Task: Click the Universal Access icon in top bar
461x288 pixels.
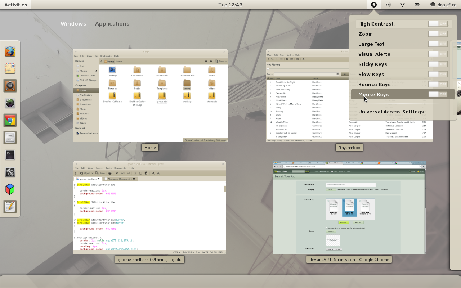Action: tap(374, 5)
